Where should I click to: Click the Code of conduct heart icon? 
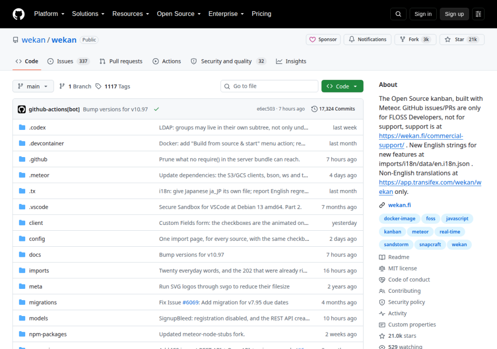click(x=382, y=280)
